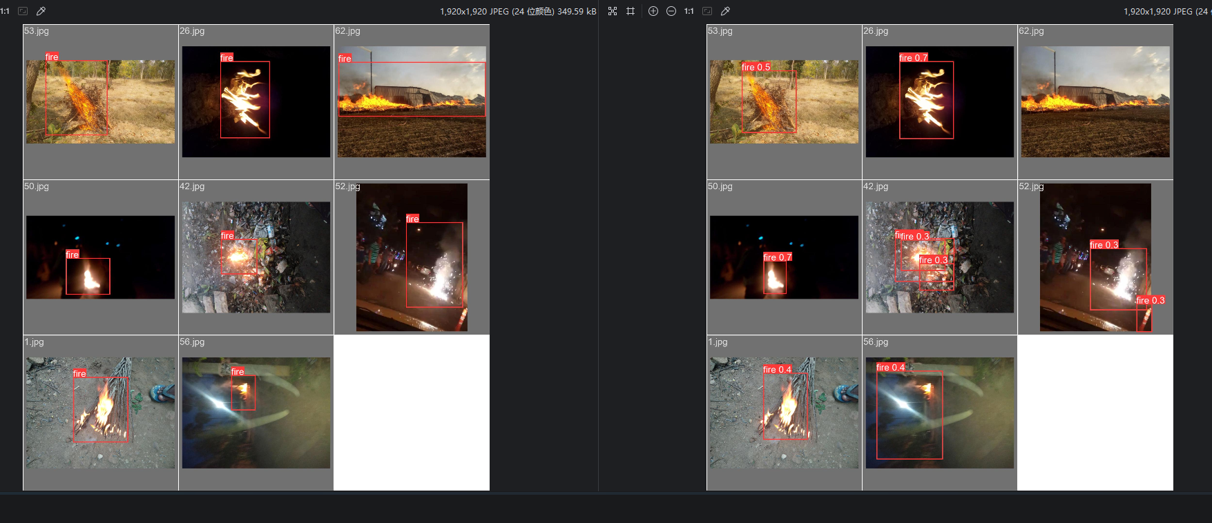Select the 52.jpg prediction image in right viewer
Viewport: 1212px width, 523px height.
click(1095, 257)
